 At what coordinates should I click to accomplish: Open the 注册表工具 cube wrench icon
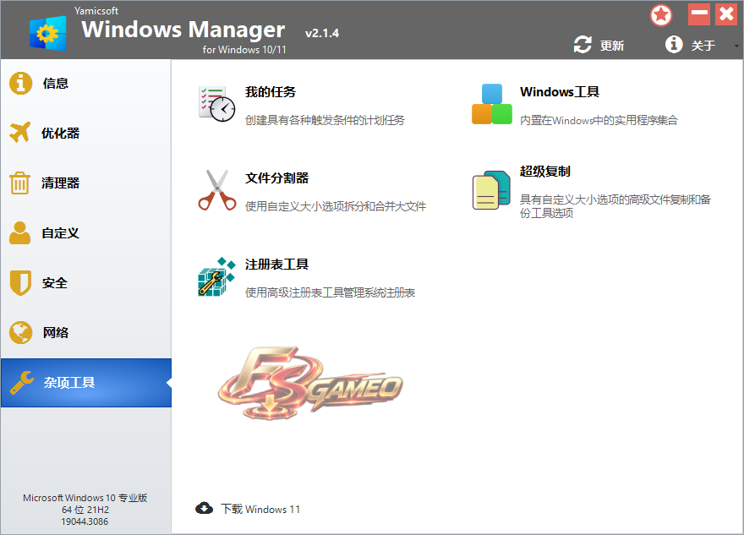point(216,277)
